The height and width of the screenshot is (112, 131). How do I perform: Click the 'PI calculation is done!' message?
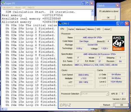(x=109, y=11)
